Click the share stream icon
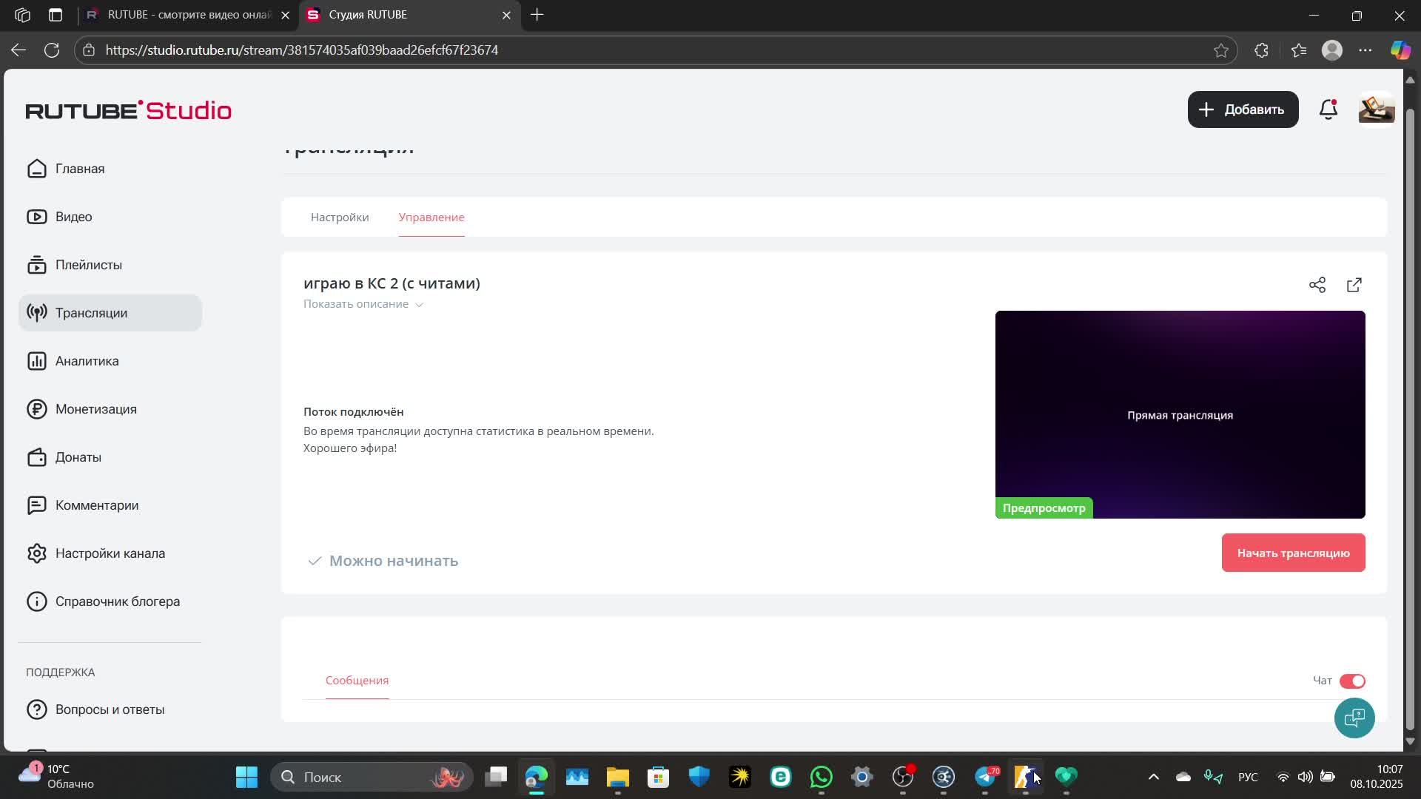Screen dimensions: 1421x799 [x=1317, y=285]
